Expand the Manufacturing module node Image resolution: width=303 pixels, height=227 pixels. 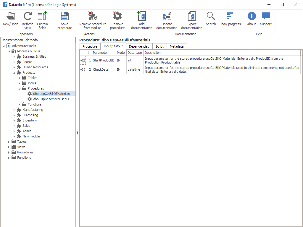pyautogui.click(x=14, y=110)
